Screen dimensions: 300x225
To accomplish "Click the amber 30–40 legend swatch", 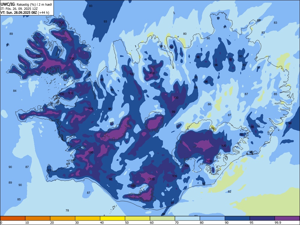I will coord(88,218).
